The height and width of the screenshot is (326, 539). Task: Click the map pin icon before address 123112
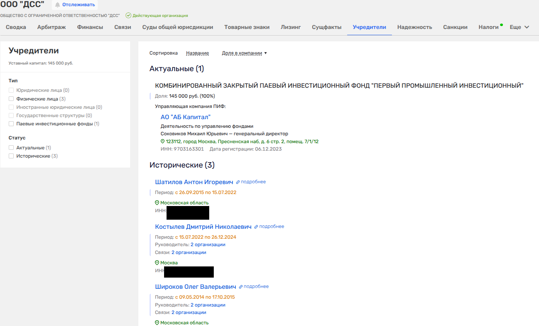click(163, 141)
